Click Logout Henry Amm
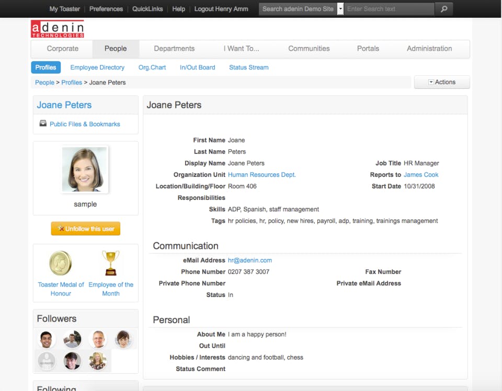The height and width of the screenshot is (391, 502). (x=221, y=9)
